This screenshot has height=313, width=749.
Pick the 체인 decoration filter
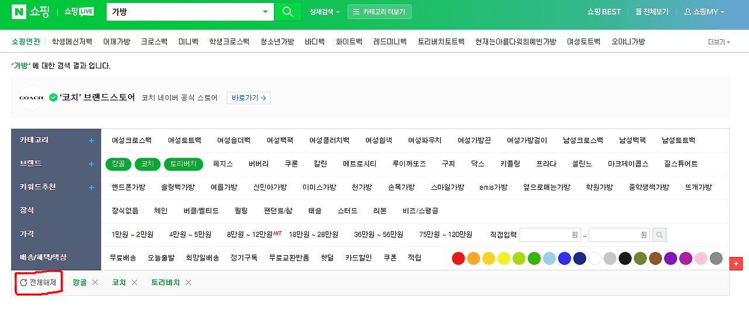161,211
